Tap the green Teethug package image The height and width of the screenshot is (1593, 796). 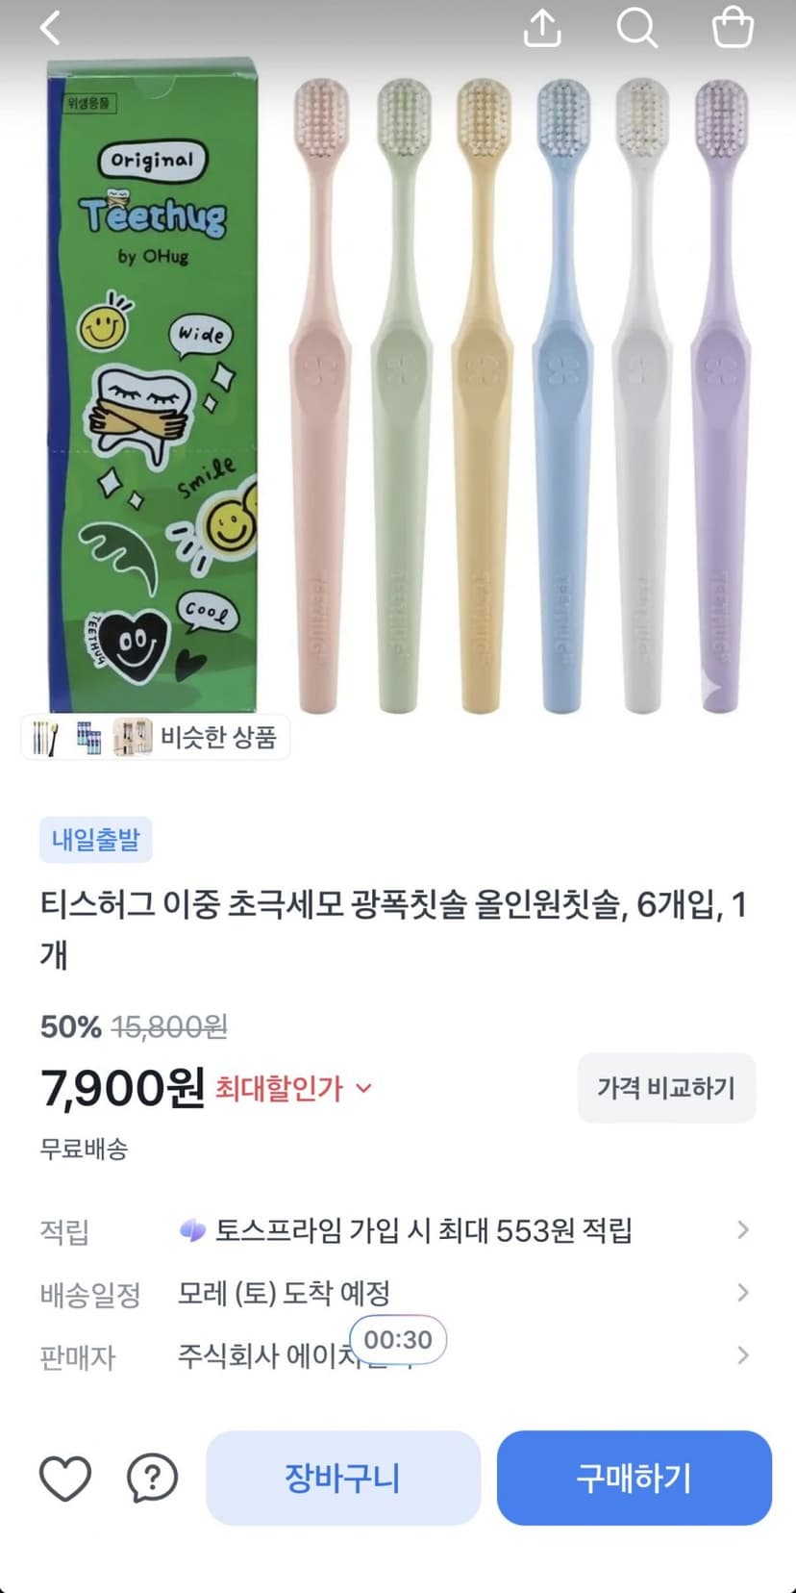tap(154, 385)
